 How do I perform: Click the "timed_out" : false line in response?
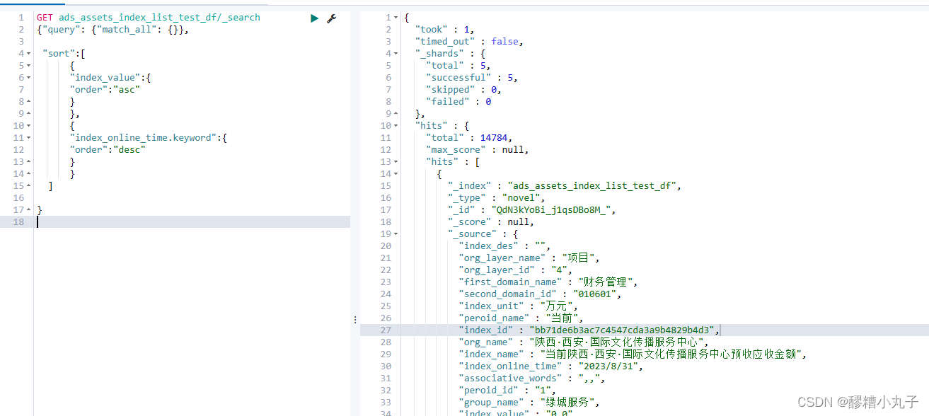click(469, 42)
